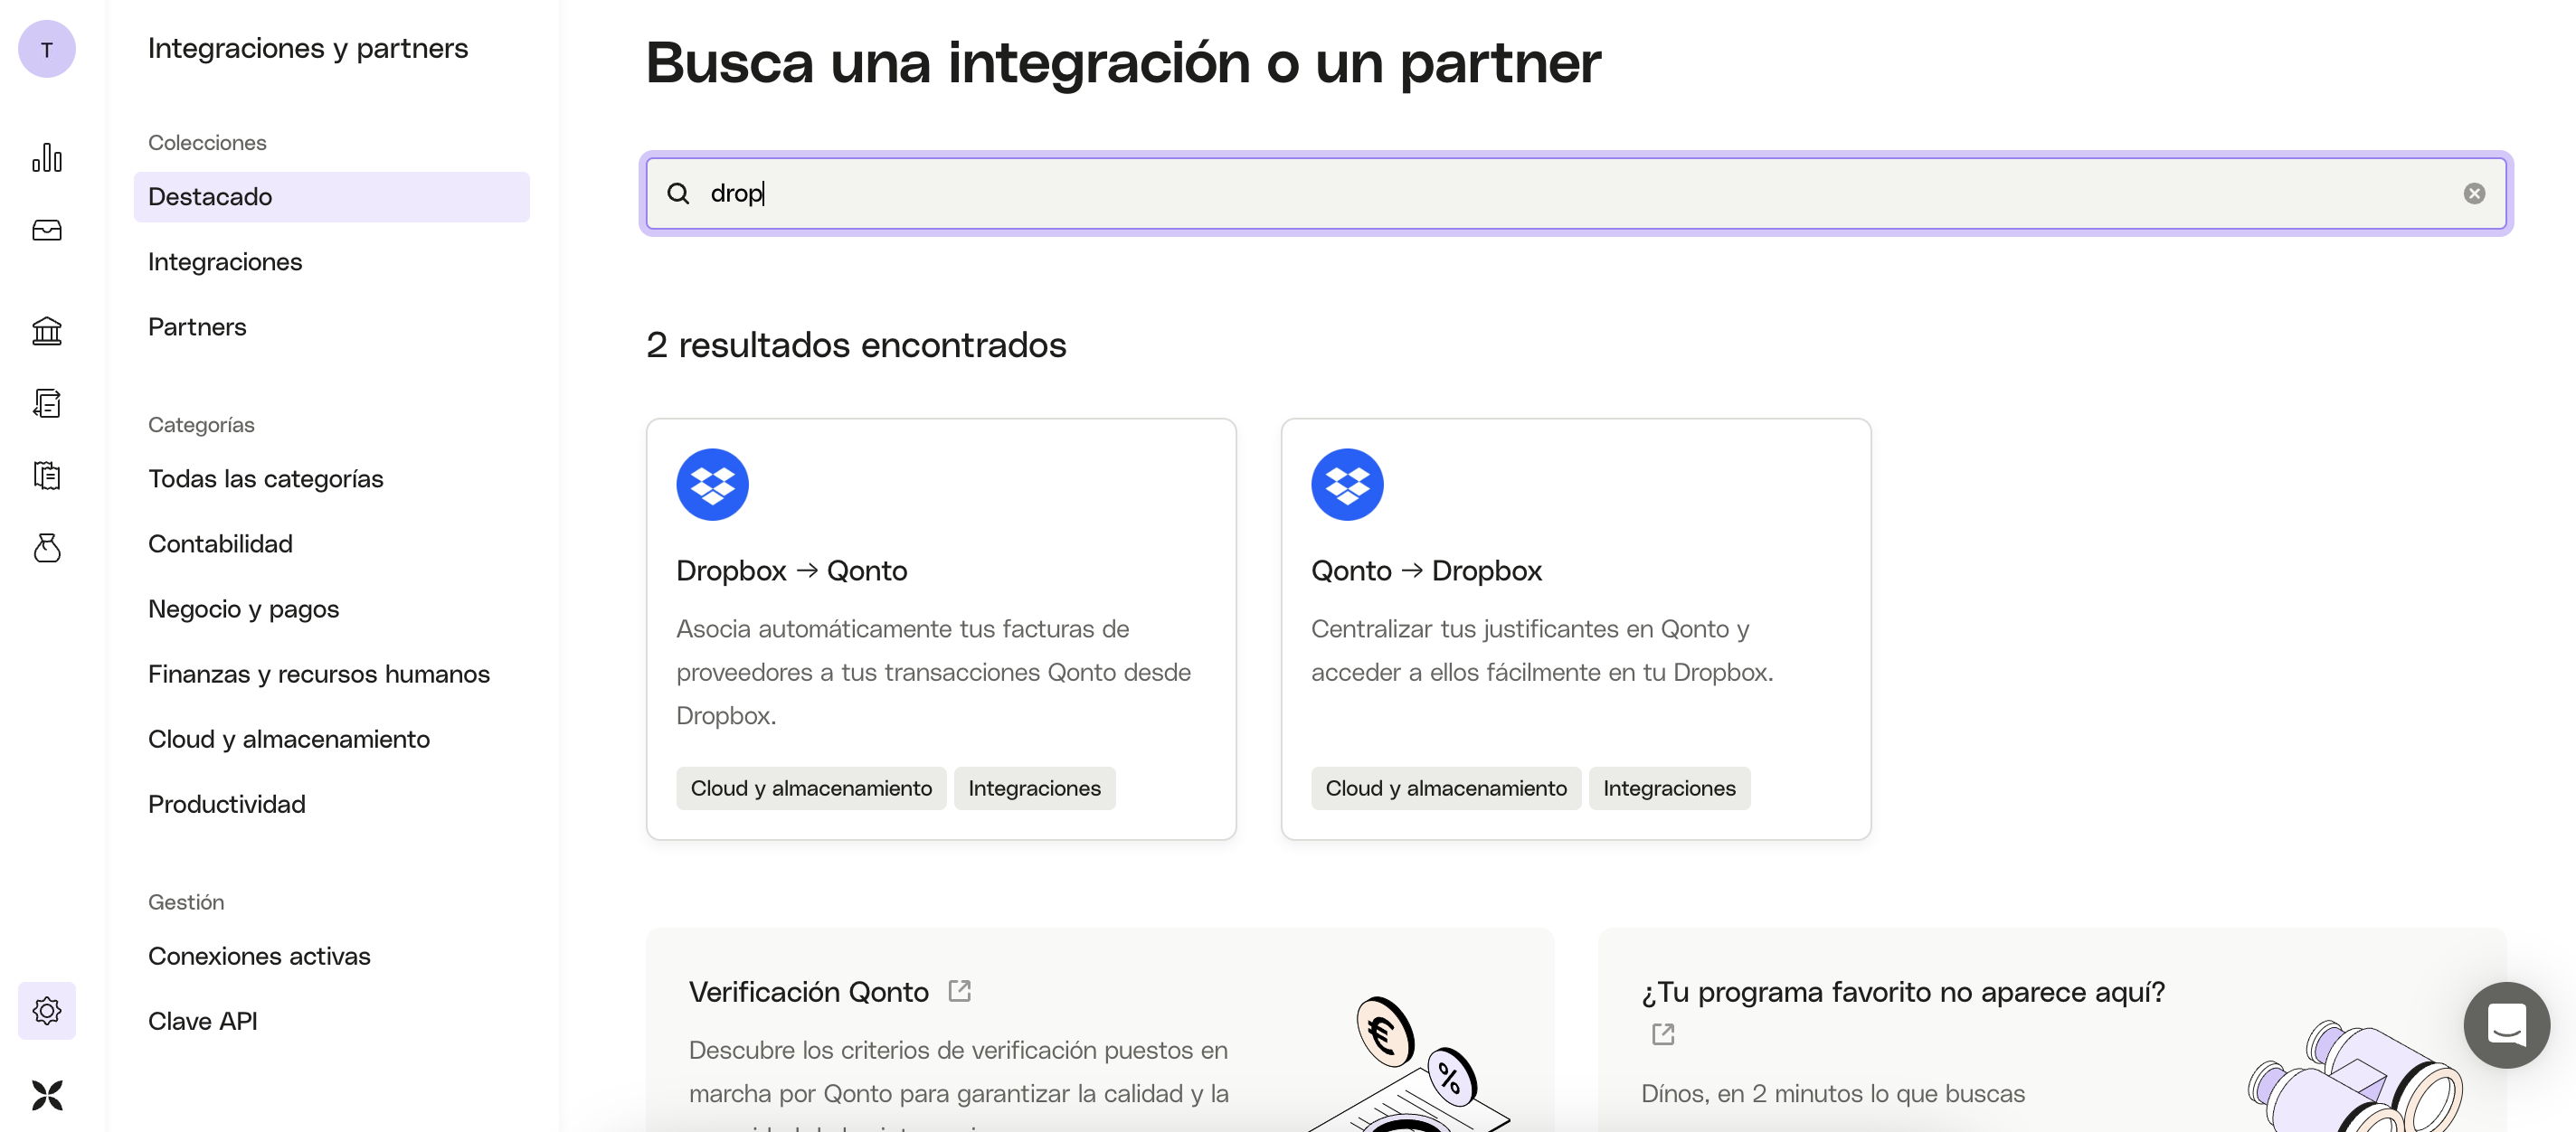Open the dashboard bar chart icon
Viewport: 2576px width, 1132px height.
pos(47,158)
